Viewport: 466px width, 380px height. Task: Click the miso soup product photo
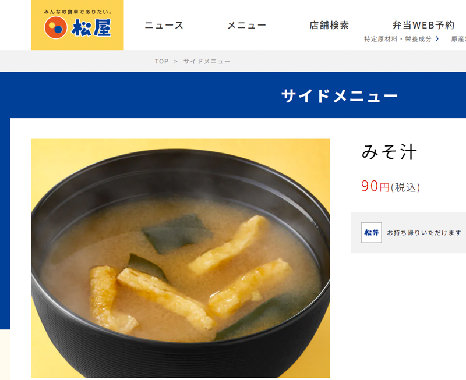coord(181,258)
